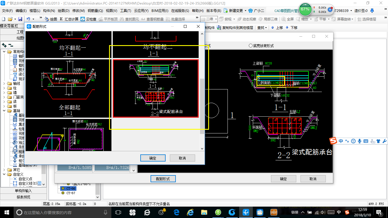Click 上移 move up arrow
This screenshot has width=388, height=218.
[277, 28]
